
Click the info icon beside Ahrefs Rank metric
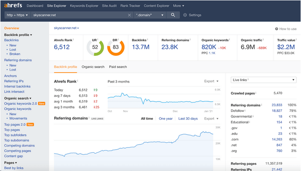[x=73, y=40]
